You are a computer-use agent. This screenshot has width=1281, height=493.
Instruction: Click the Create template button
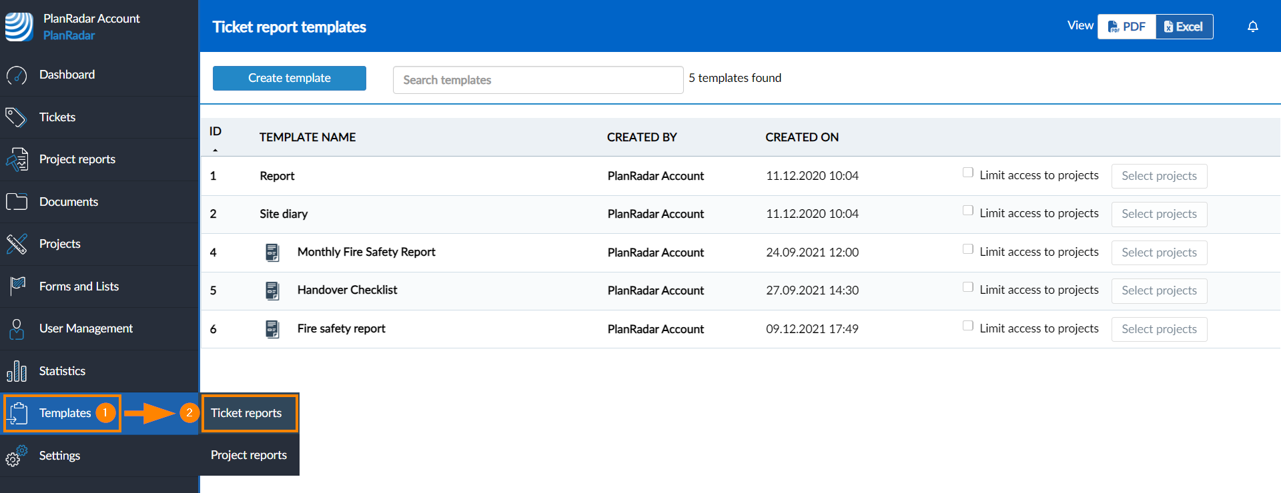(x=290, y=78)
